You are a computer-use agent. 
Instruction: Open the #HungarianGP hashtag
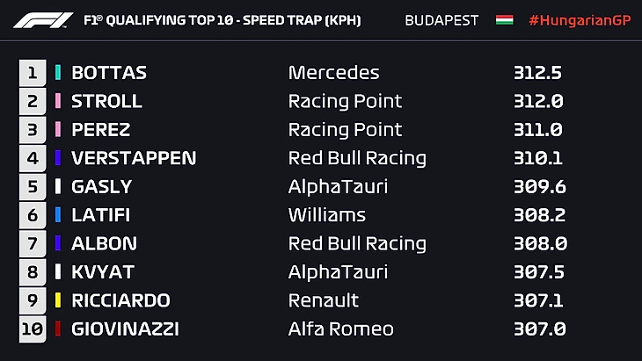pyautogui.click(x=580, y=20)
